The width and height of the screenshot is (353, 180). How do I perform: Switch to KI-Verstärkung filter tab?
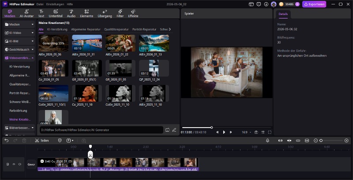coord(57,29)
